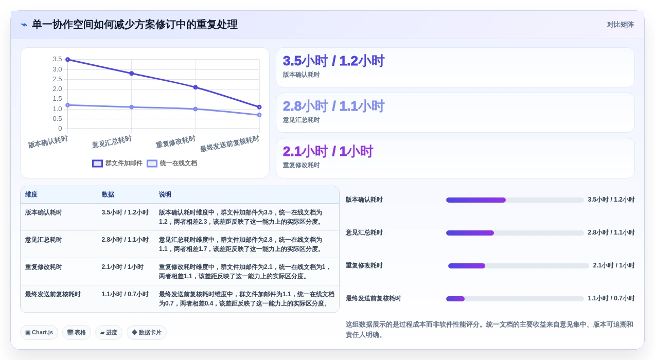Viewport: 655px width, 360px height.
Task: Click the 统一在线文档 point at 意见汇总耗时
Action: 131,107
